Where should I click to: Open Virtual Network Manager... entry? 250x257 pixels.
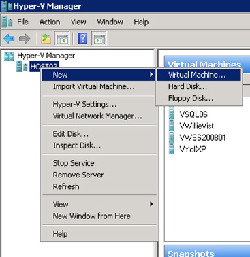click(x=99, y=116)
